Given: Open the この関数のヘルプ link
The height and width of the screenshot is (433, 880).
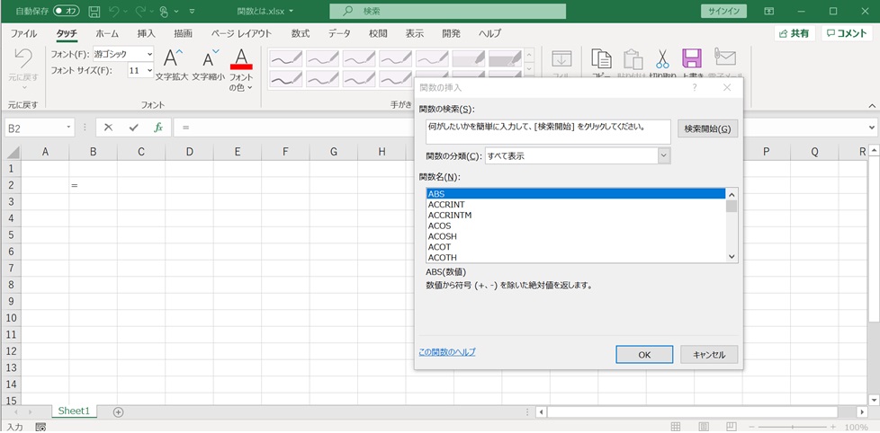Looking at the screenshot, I should click(447, 352).
